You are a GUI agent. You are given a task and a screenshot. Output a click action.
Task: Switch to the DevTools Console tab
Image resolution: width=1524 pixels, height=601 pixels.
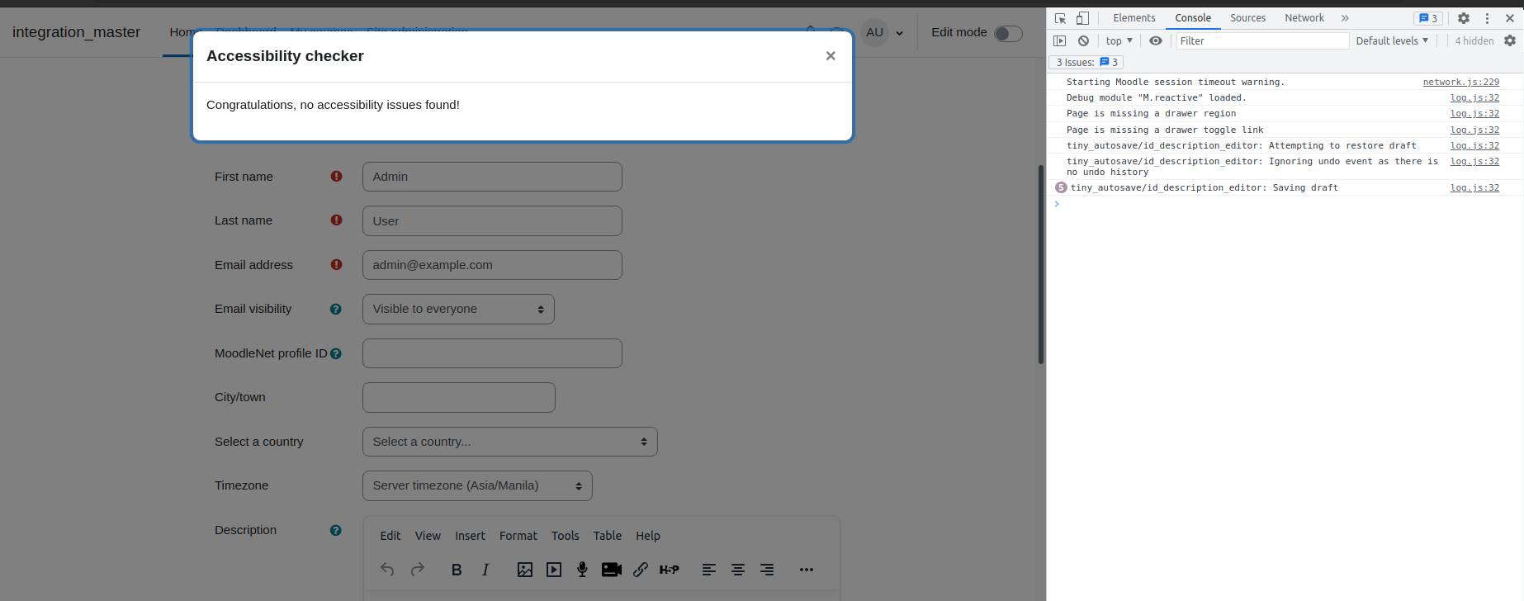[x=1193, y=18]
